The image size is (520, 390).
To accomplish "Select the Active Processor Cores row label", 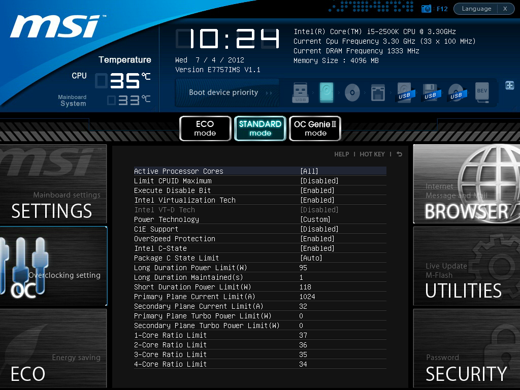I will point(178,171).
